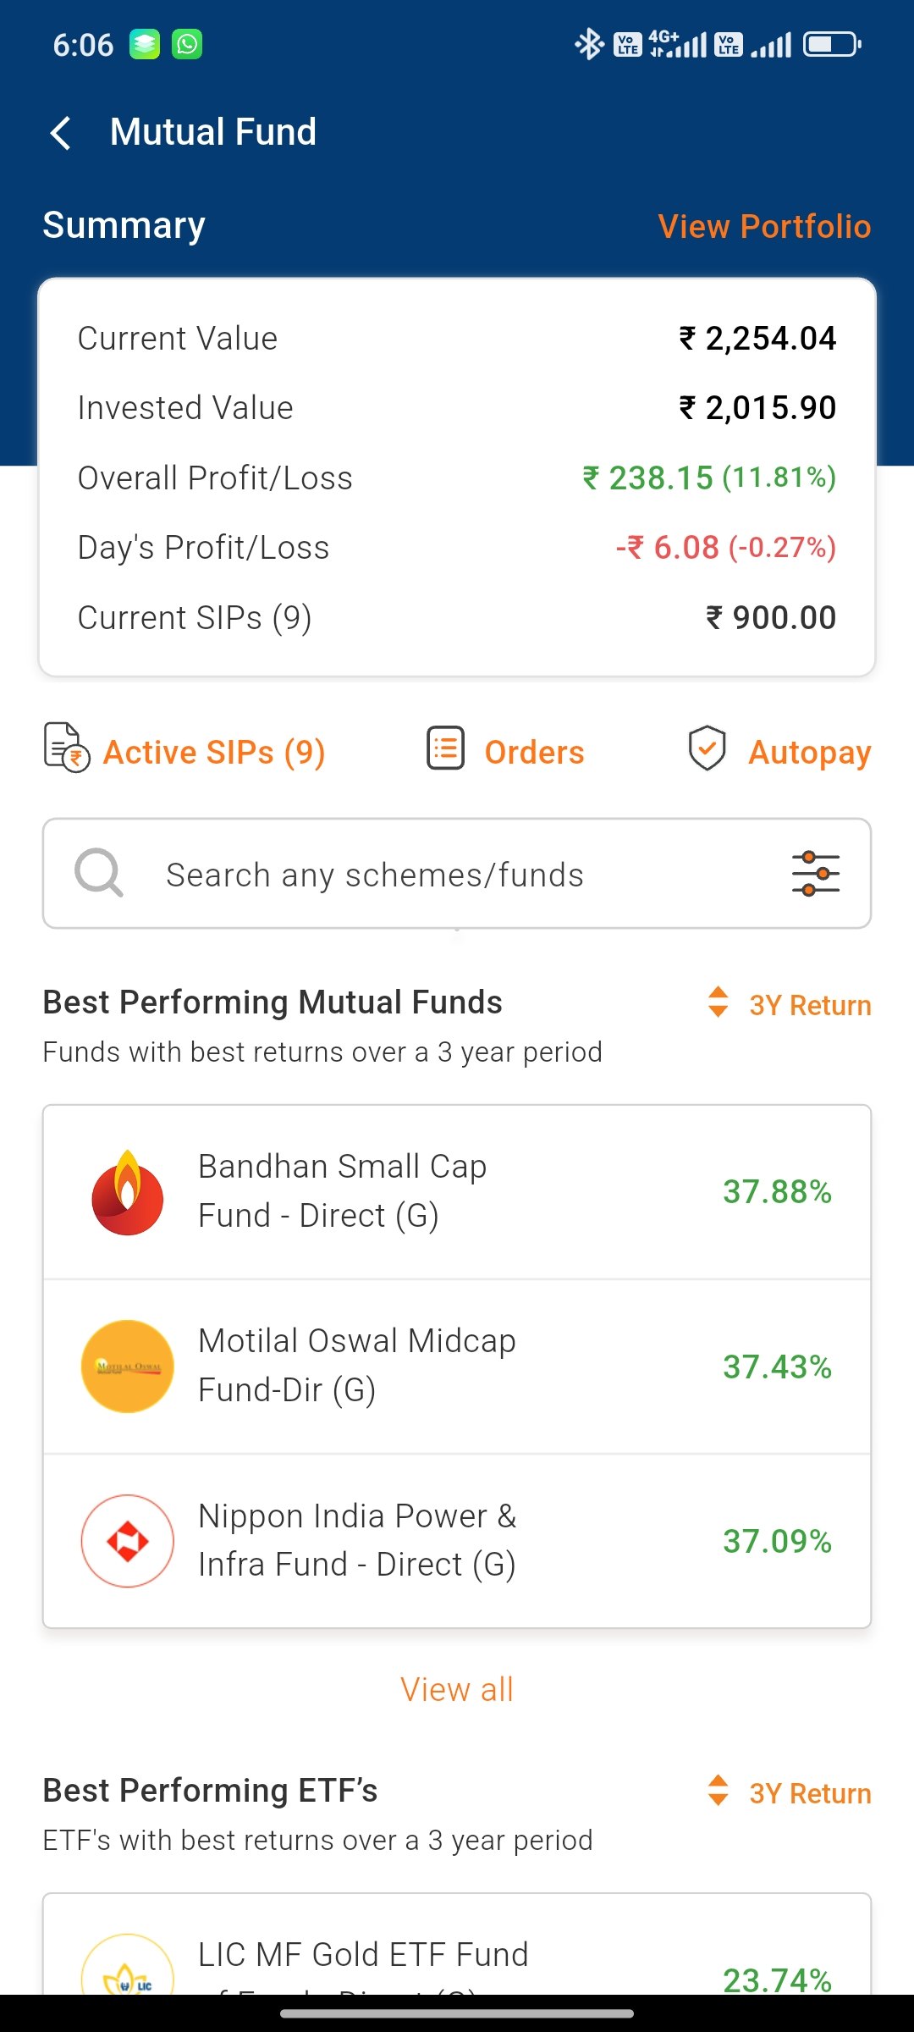Tap View all mutual funds
The image size is (914, 2032).
(457, 1690)
